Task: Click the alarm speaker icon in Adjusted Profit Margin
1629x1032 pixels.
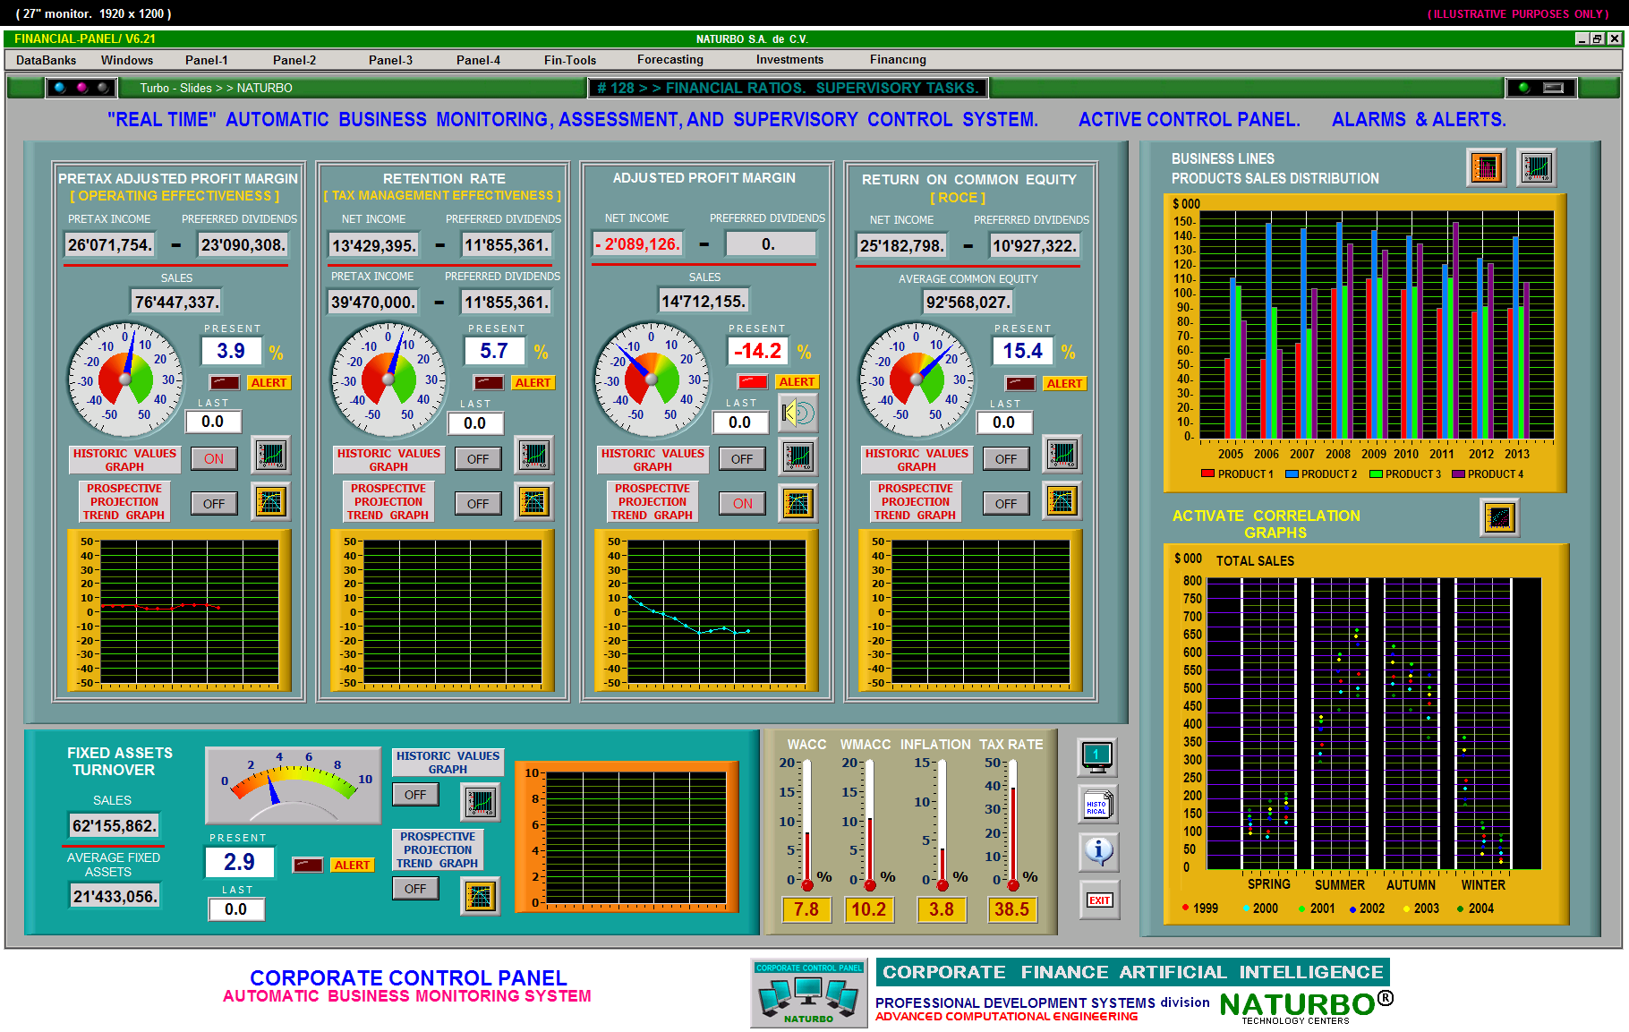Action: point(797,413)
